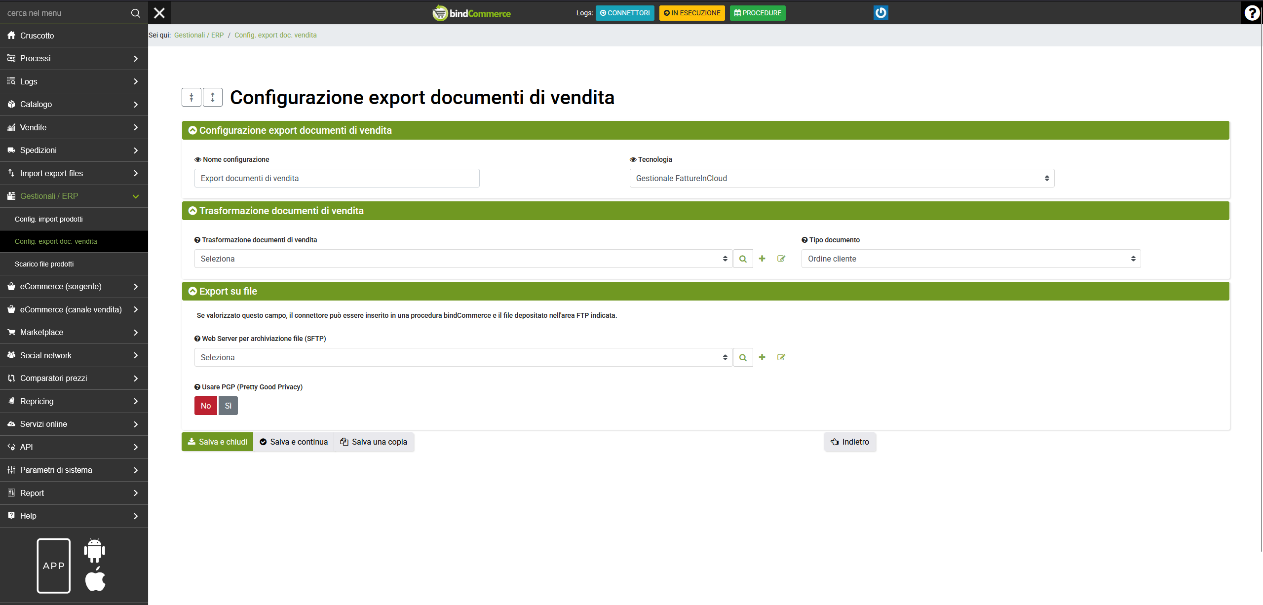Expand the Marketplace menu
1263x605 pixels.
(74, 332)
